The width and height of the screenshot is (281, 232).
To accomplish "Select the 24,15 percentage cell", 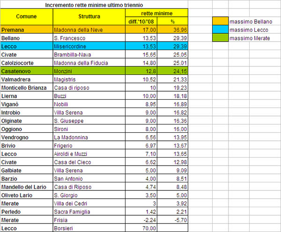I will [x=172, y=71].
